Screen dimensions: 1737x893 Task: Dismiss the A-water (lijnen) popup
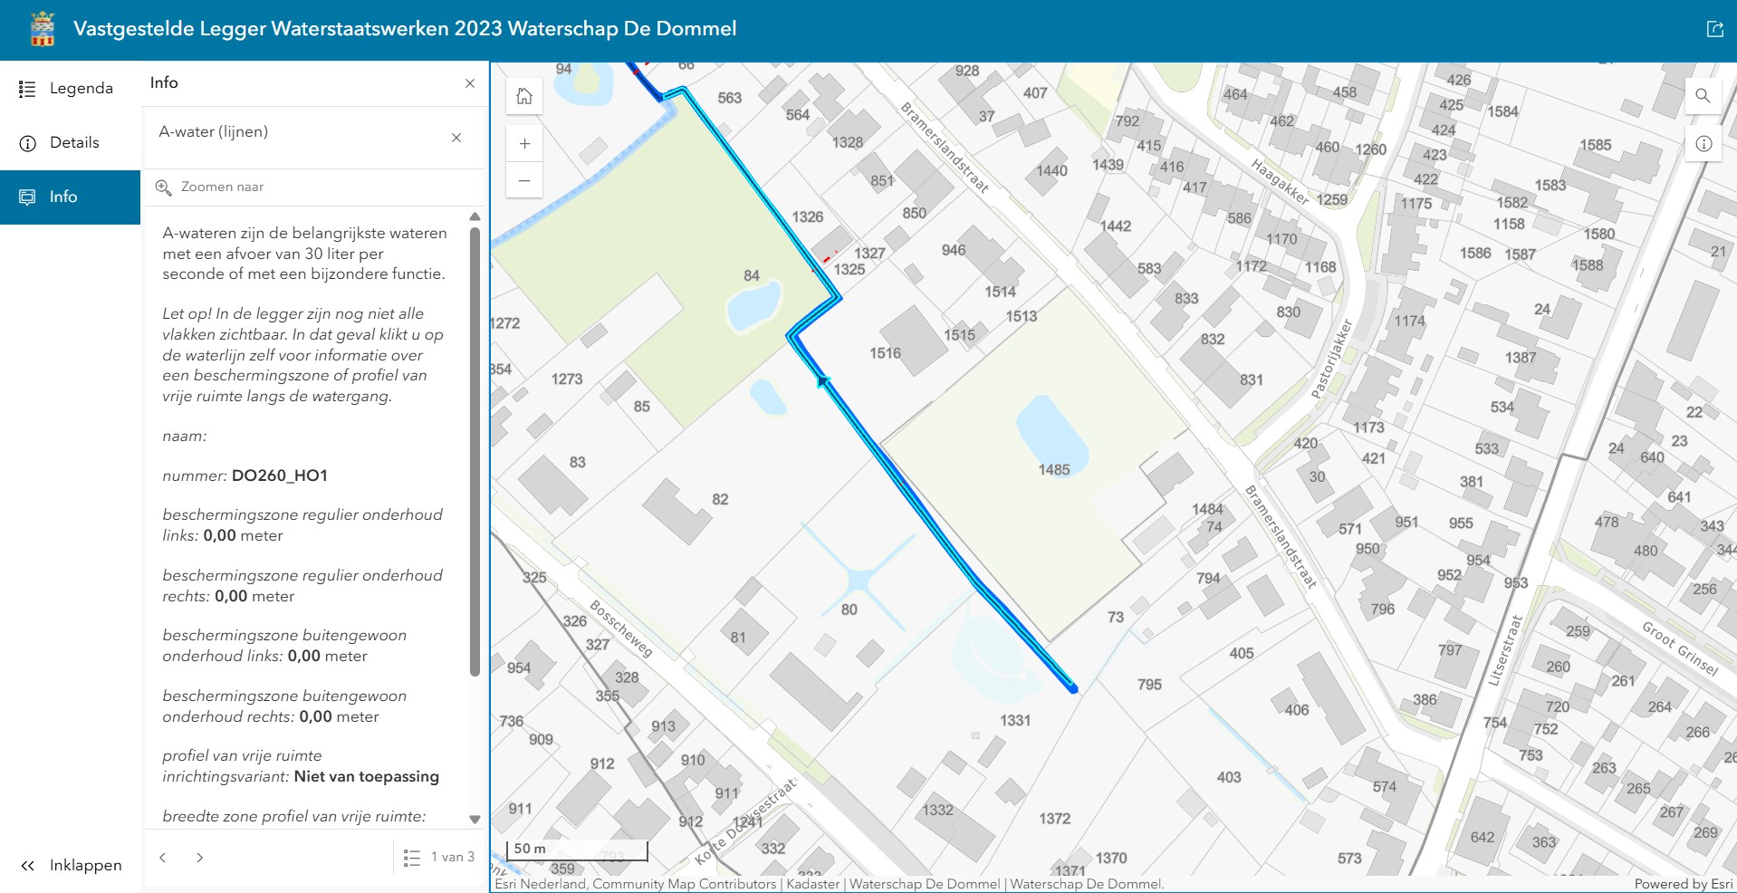[456, 138]
